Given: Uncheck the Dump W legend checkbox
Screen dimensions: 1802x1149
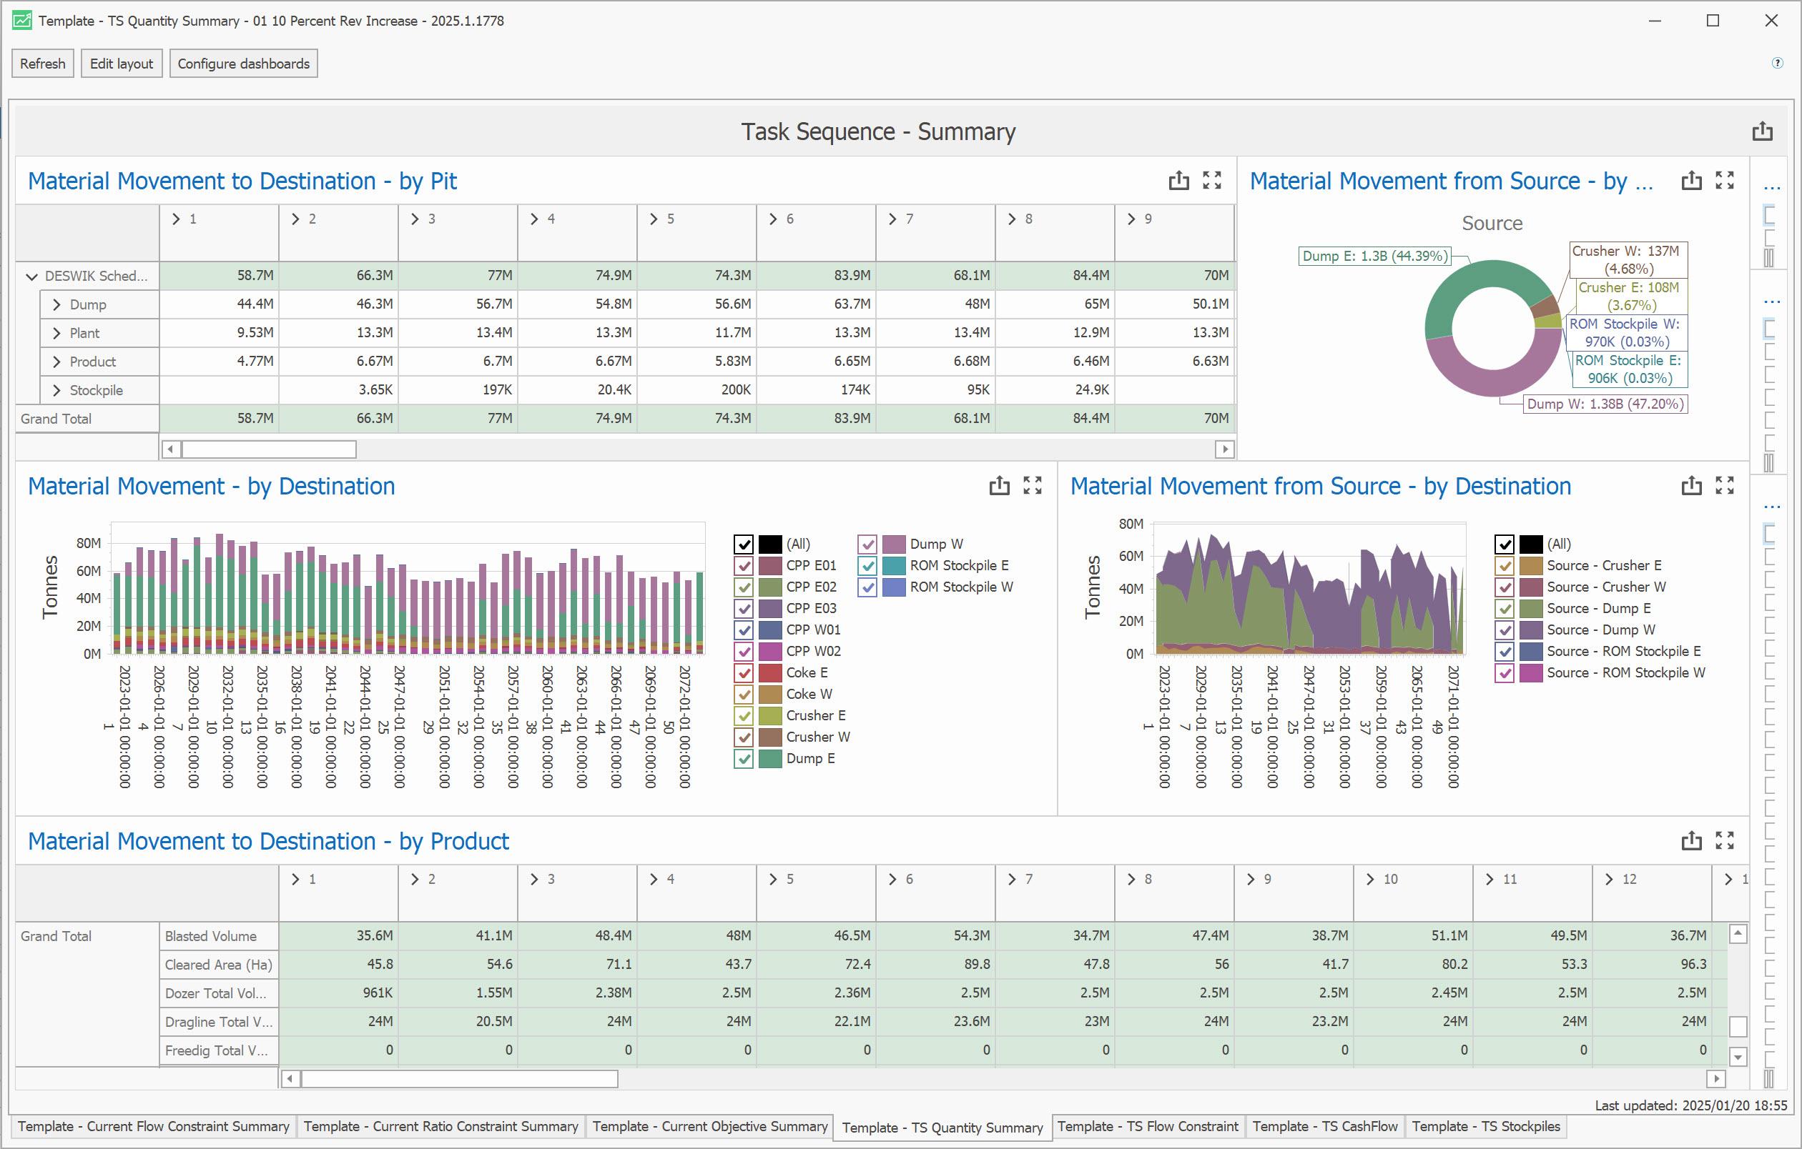Looking at the screenshot, I should (867, 544).
